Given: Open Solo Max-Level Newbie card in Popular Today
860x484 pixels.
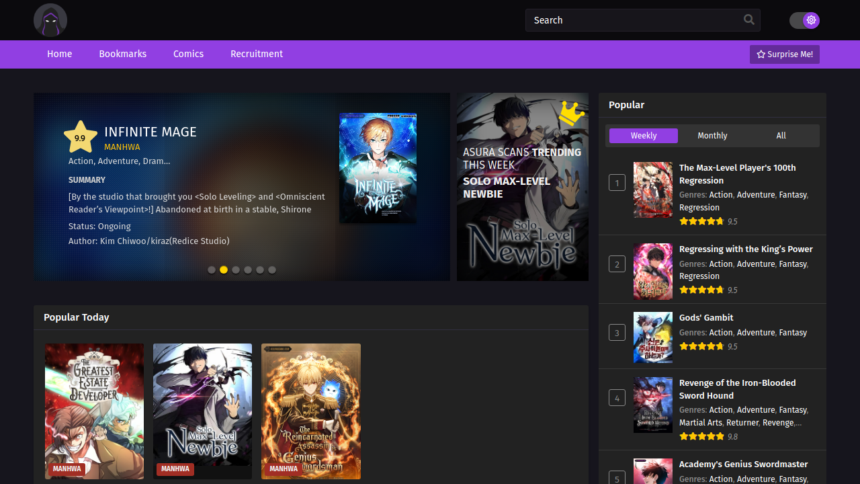Looking at the screenshot, I should point(202,411).
